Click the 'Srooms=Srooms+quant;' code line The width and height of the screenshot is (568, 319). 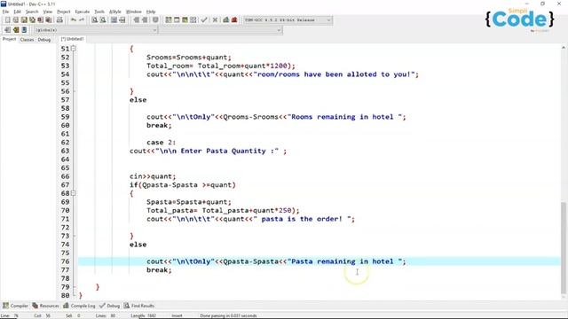[x=189, y=57]
